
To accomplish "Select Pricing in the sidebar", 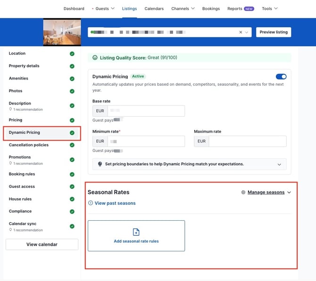I will click(42, 120).
